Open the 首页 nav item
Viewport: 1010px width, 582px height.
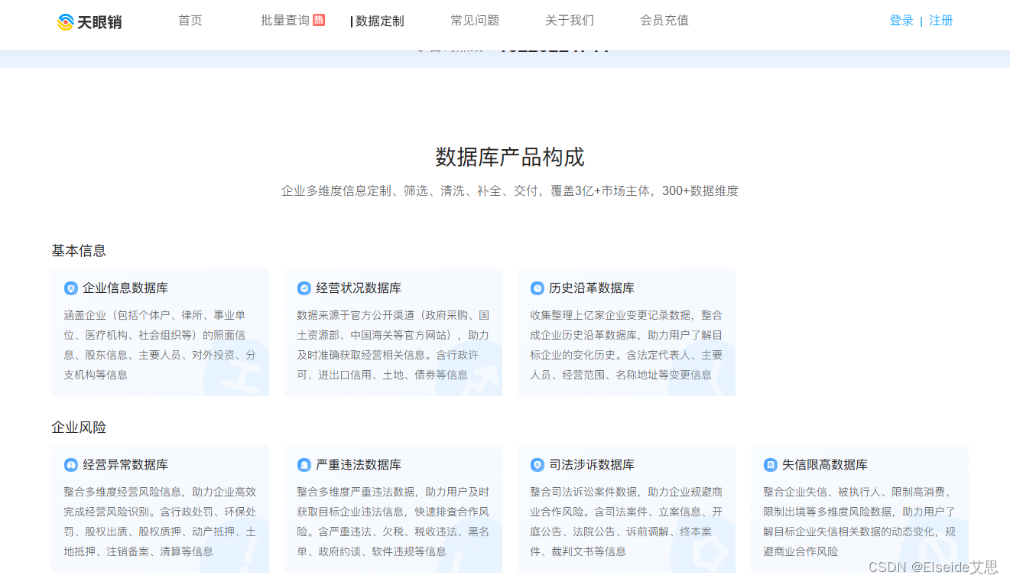(x=190, y=21)
